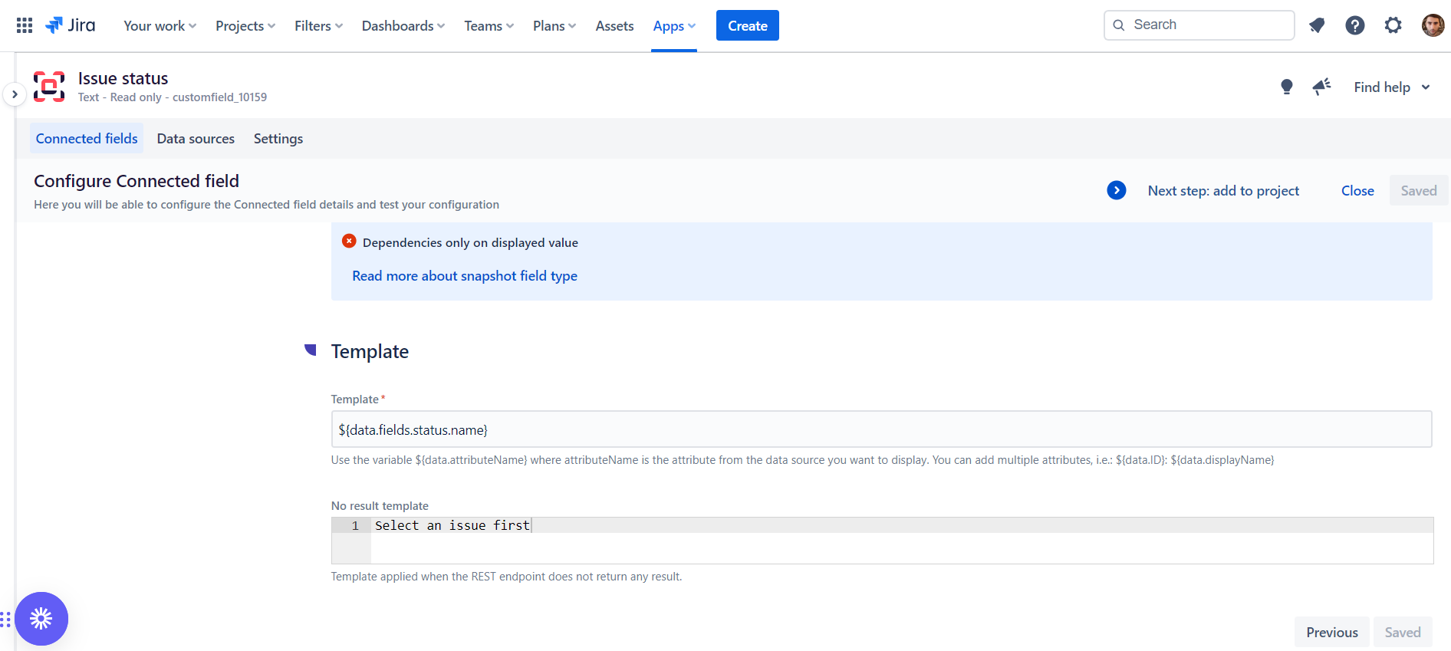Switch to the Data sources tab
Screen dimensions: 1451x651
(196, 139)
